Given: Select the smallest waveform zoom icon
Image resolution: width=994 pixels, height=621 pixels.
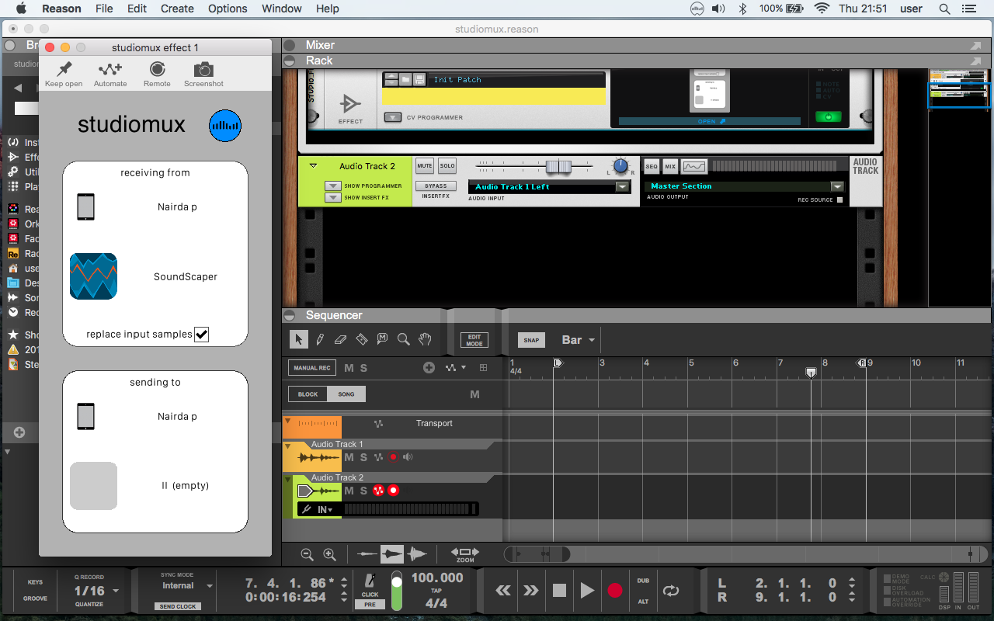Looking at the screenshot, I should click(x=367, y=554).
